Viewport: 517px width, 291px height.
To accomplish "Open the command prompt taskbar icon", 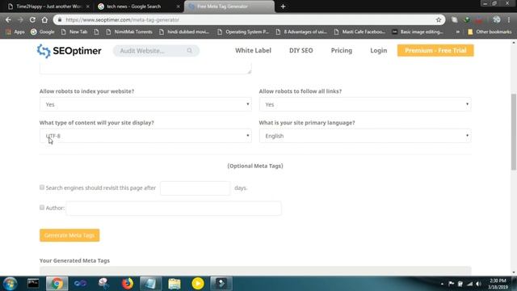I will pos(33,284).
